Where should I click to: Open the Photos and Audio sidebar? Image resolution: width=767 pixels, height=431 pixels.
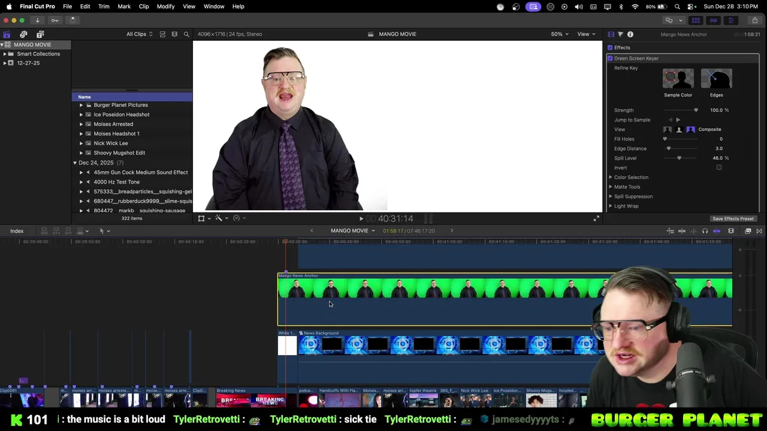click(x=23, y=35)
